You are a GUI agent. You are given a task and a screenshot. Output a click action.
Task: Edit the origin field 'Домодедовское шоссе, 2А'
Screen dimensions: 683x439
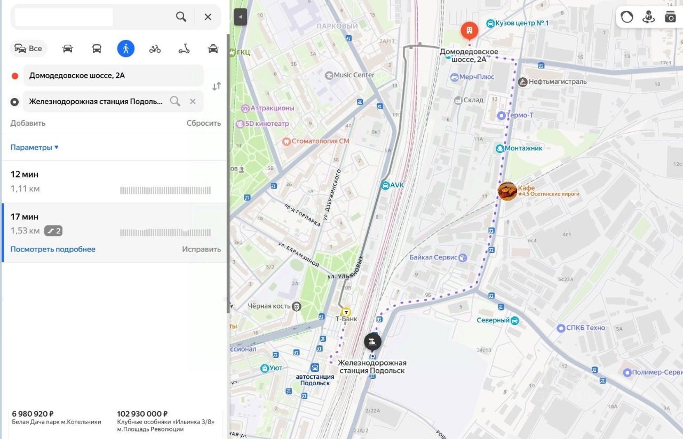coord(113,76)
